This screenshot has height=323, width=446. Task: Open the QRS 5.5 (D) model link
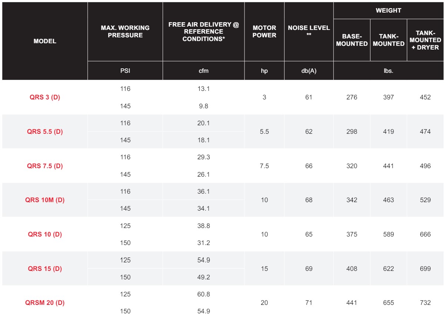tap(45, 132)
